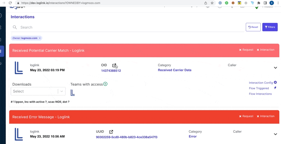
Task: Click the Interaction tag on the Carrier Match card
Action: [x=266, y=50]
